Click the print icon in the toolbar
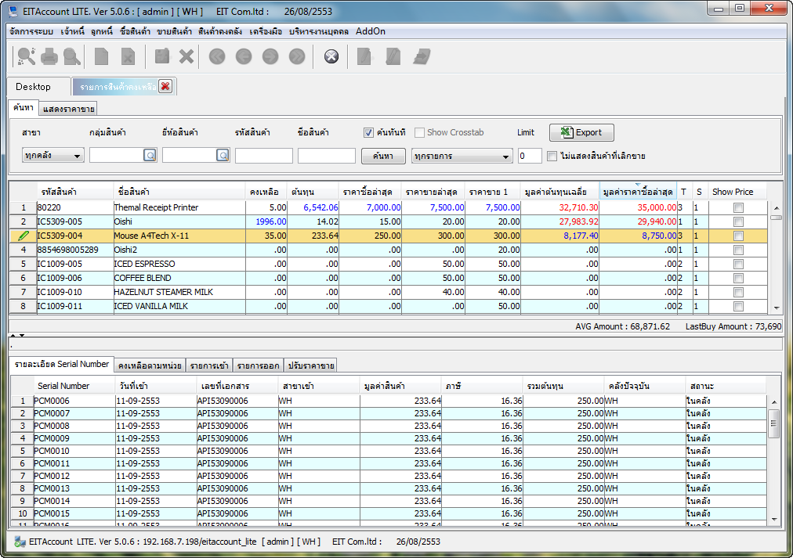This screenshot has width=793, height=558. pyautogui.click(x=49, y=56)
